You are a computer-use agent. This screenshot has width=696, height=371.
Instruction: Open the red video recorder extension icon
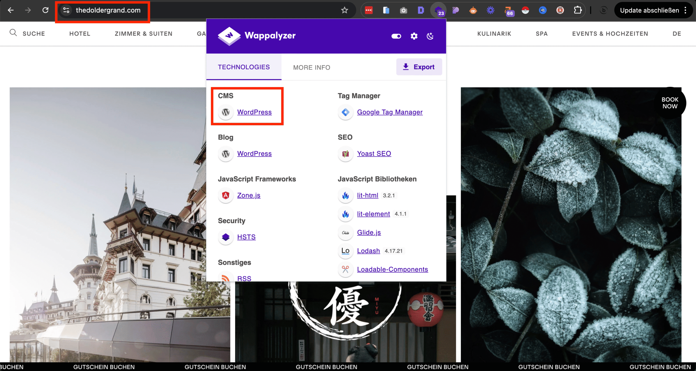560,10
